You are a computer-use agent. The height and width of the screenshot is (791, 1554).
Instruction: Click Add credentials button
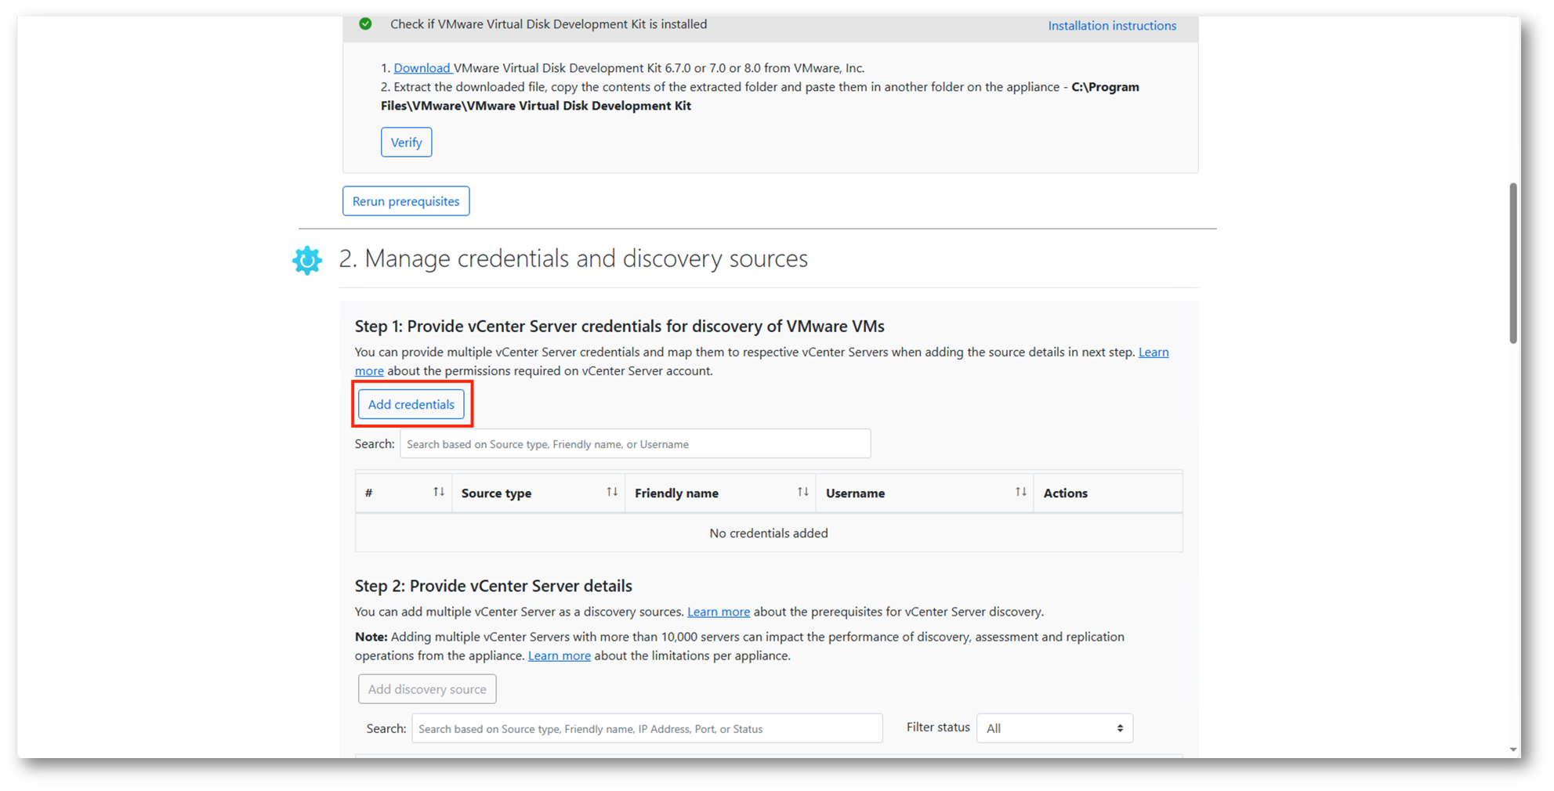click(411, 404)
